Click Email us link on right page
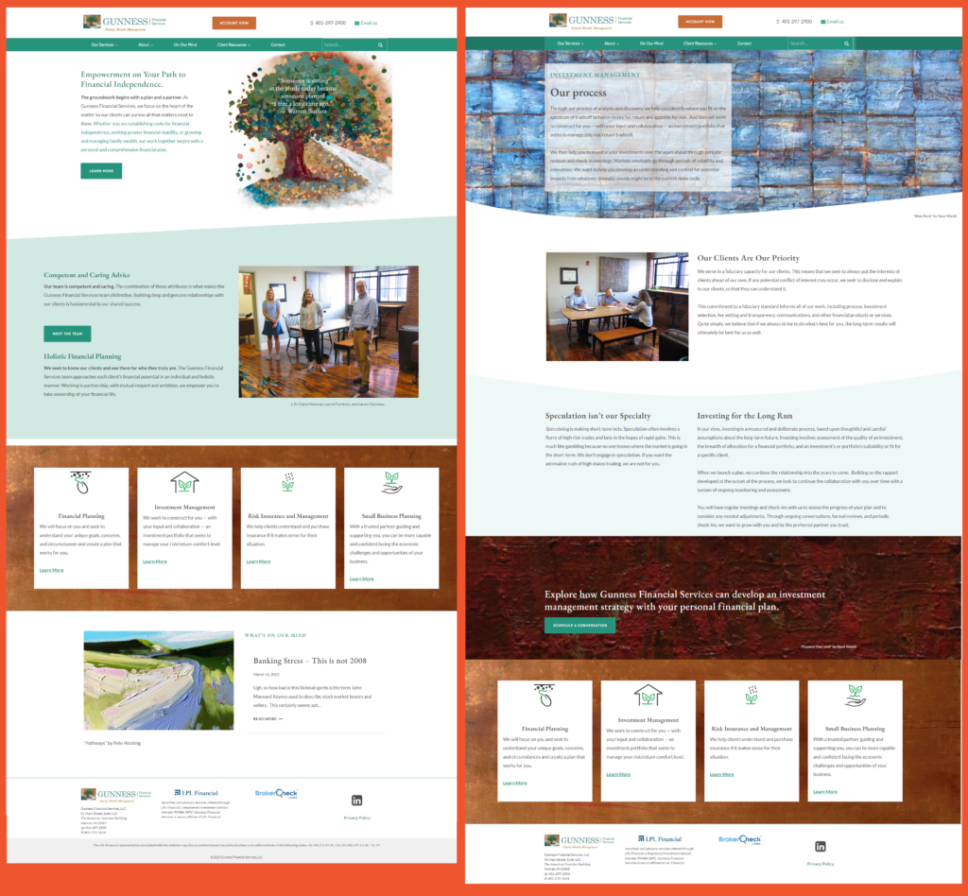968x896 pixels. [832, 22]
